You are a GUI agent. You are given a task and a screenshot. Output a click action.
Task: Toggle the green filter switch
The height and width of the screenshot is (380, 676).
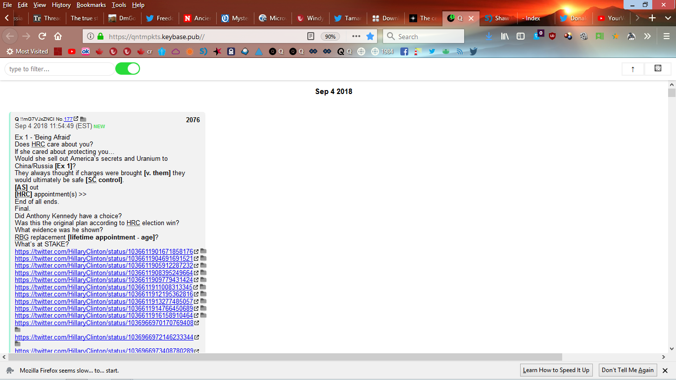[128, 69]
